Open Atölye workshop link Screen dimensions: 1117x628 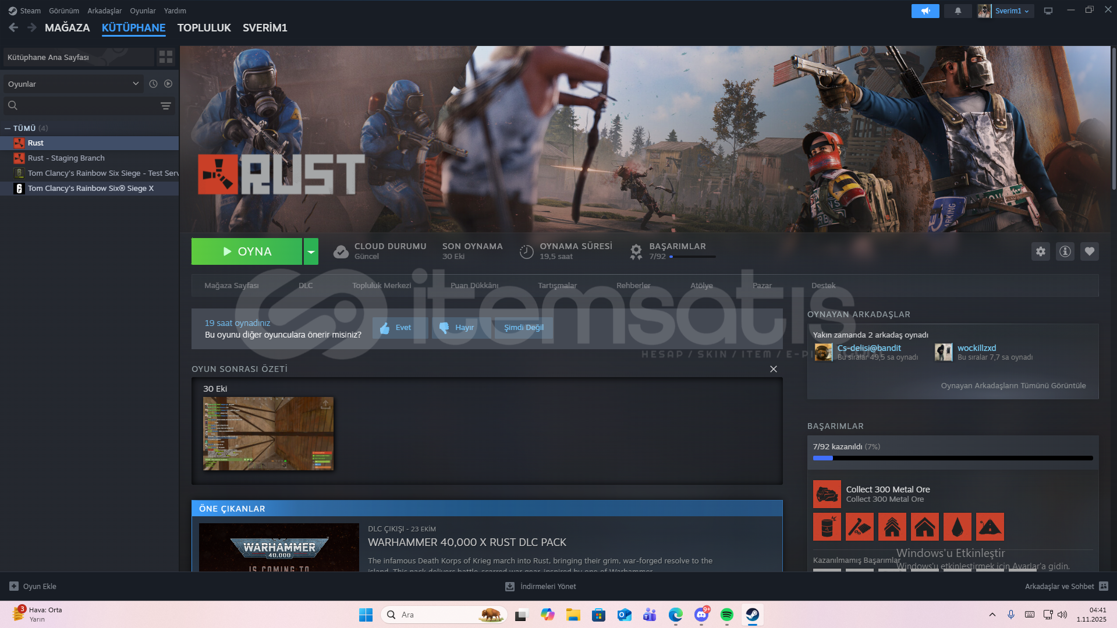(x=701, y=286)
